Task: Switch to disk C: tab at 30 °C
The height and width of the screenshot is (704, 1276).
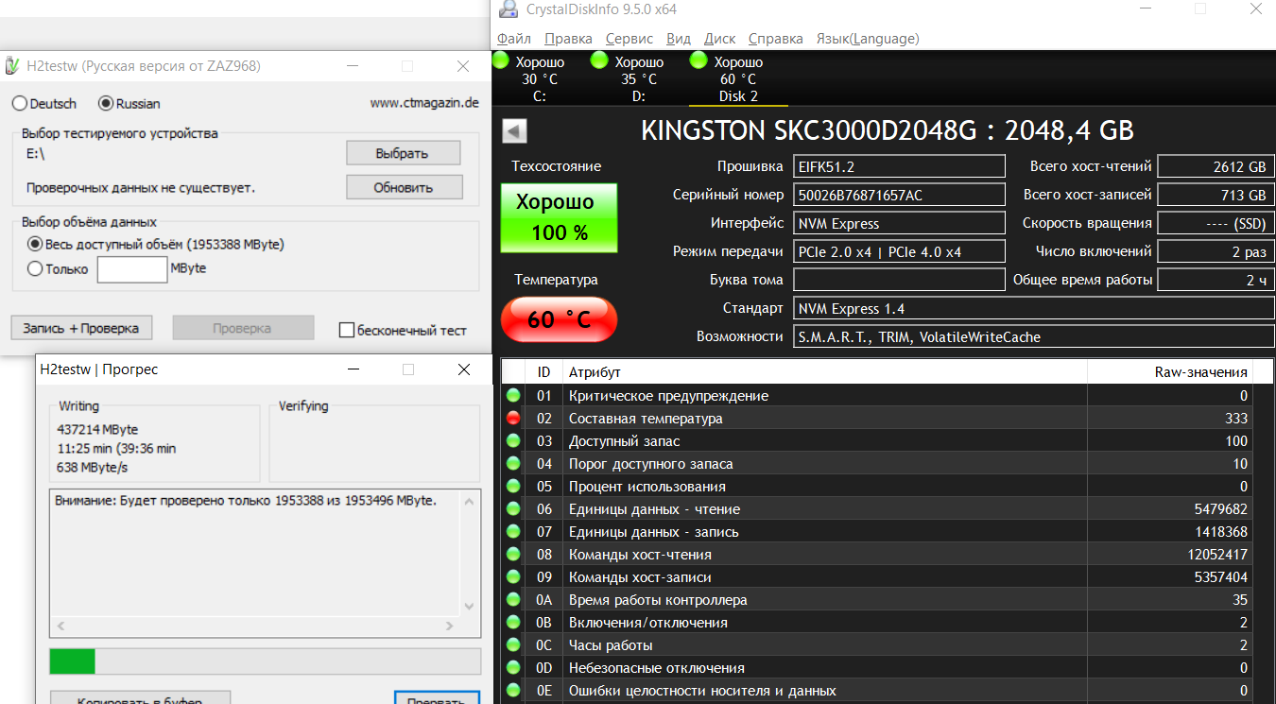Action: coord(540,78)
